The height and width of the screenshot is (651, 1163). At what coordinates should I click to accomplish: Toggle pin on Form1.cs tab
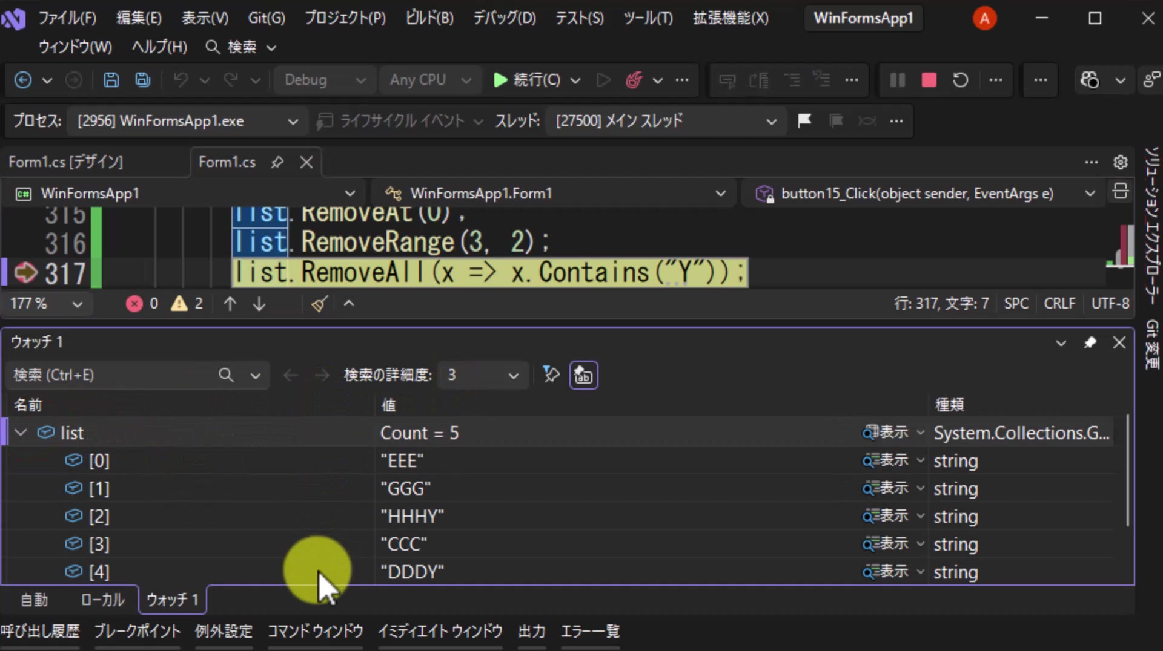pyautogui.click(x=277, y=162)
